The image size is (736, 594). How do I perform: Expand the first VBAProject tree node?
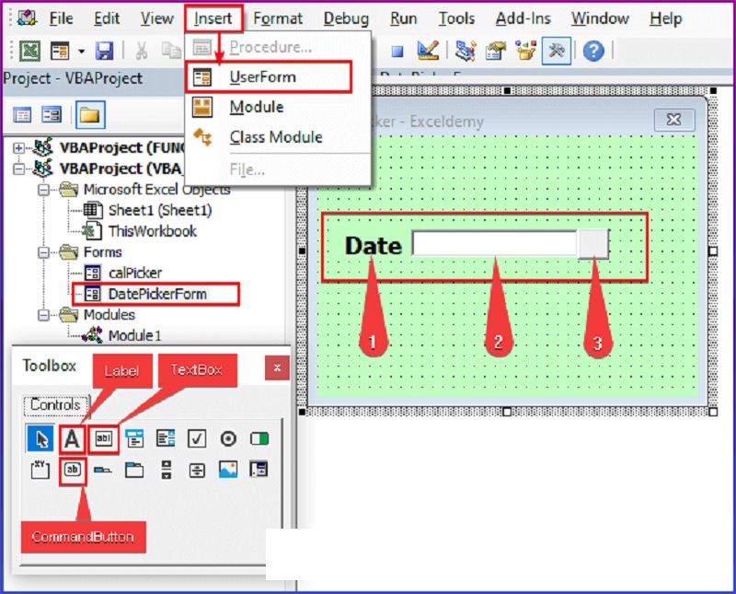coord(18,148)
